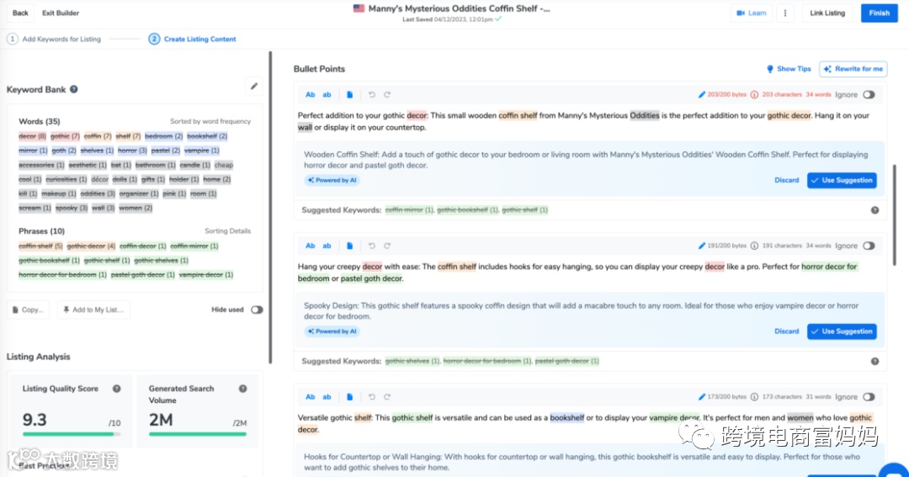909x477 pixels.
Task: Click the 'coffin shelf (5)' phrase tag
Action: [40, 246]
